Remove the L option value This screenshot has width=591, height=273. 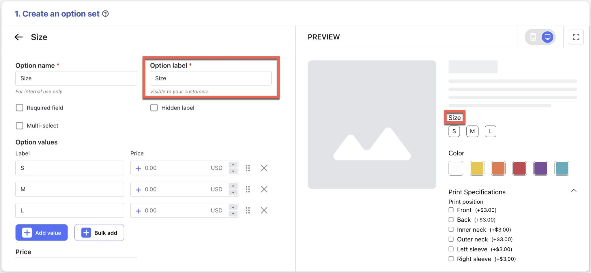coord(263,210)
